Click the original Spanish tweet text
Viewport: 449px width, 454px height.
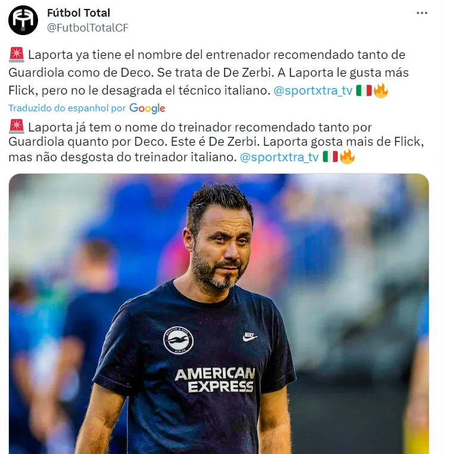point(208,73)
